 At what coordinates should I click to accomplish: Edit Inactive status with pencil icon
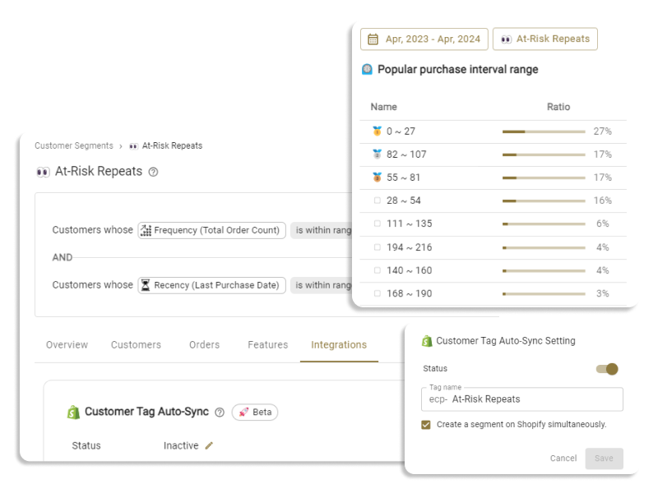[209, 445]
